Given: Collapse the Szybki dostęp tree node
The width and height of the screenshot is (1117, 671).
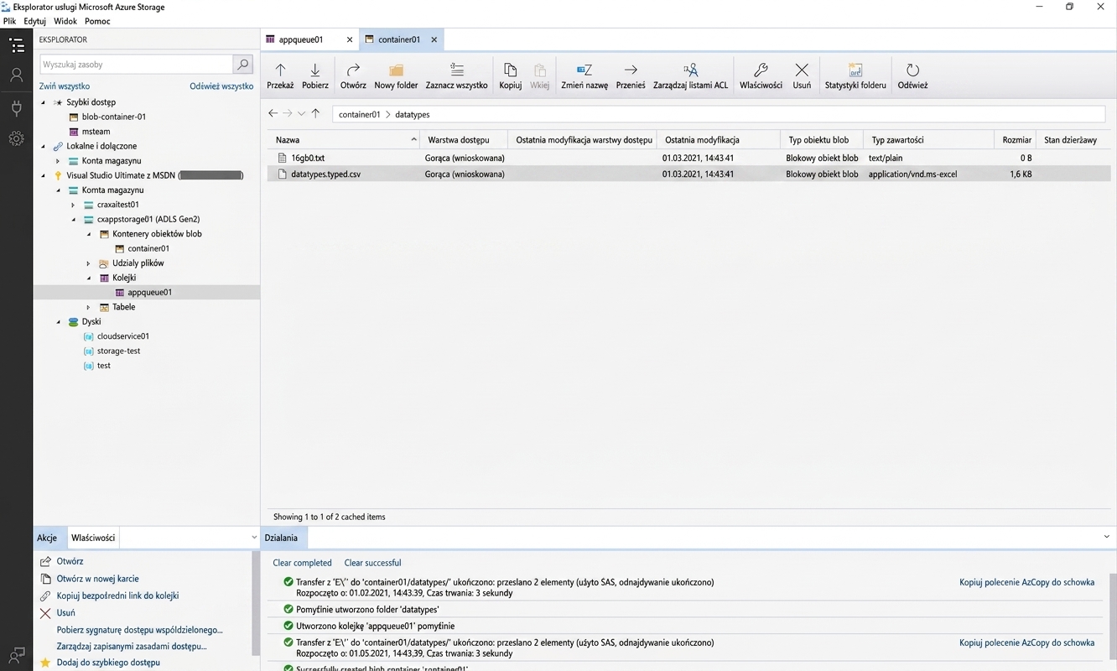Looking at the screenshot, I should pos(44,102).
